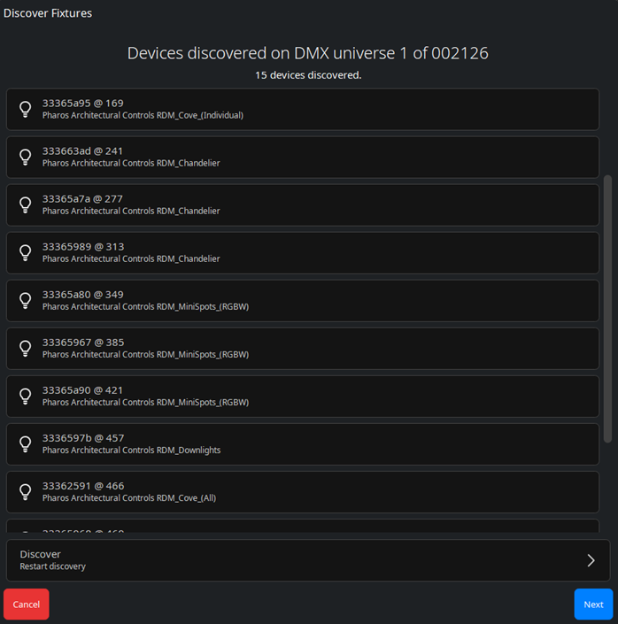Click the lightbulb icon for device 333663ad
618x624 pixels.
pyautogui.click(x=26, y=157)
